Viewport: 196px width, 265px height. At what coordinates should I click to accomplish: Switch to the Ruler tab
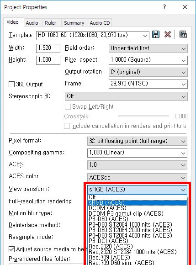50,23
